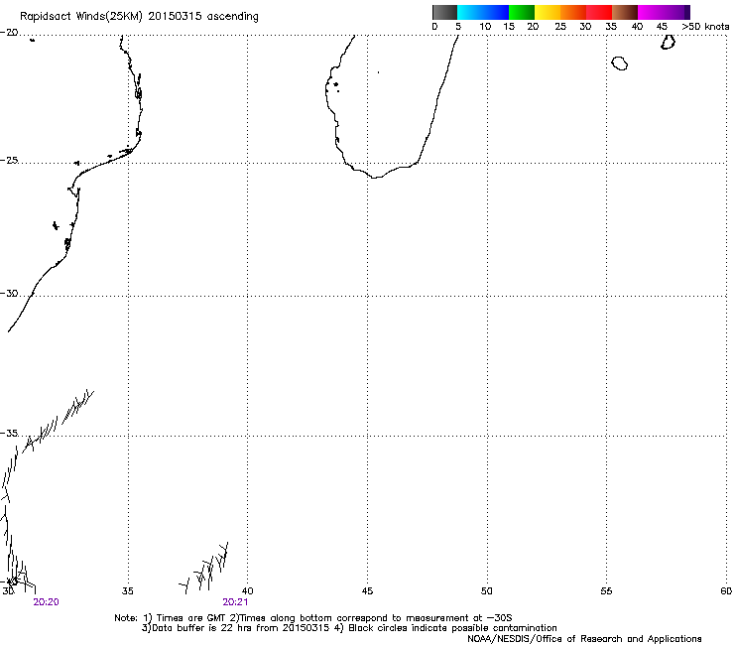Click the '55' longitude axis label
Image resolution: width=734 pixels, height=645 pixels.
pyautogui.click(x=606, y=591)
